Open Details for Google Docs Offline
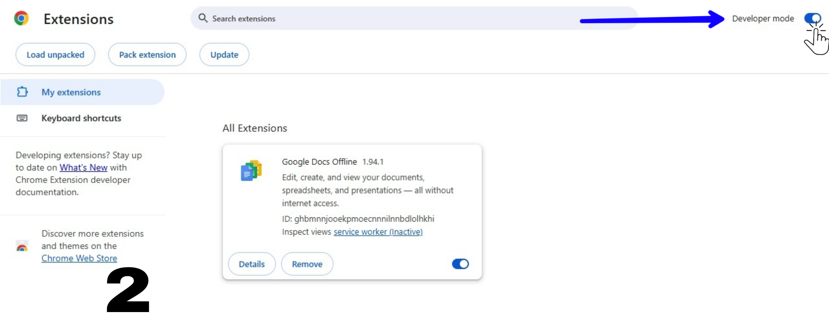This screenshot has width=829, height=329. pos(252,264)
